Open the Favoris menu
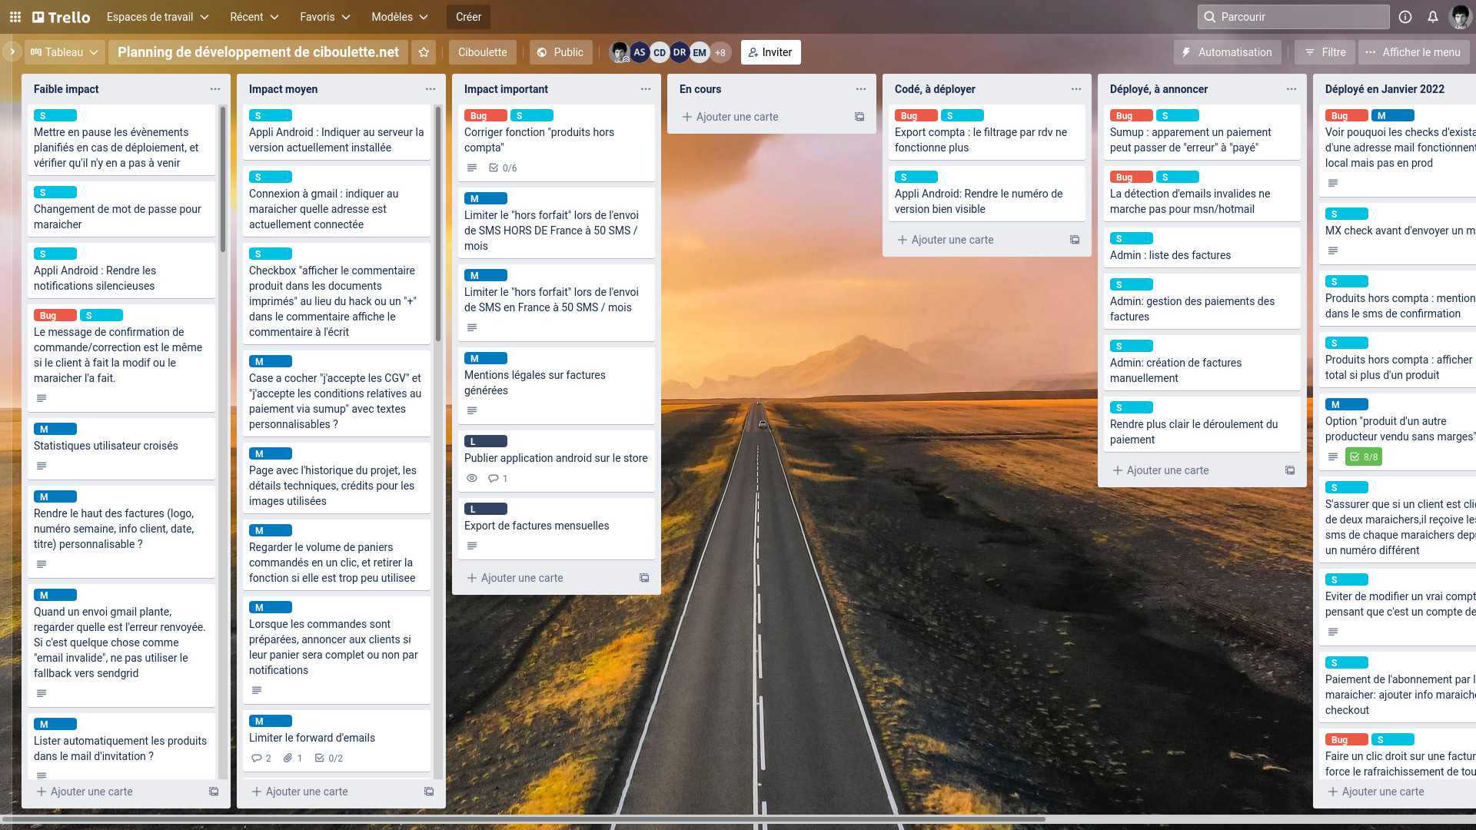Viewport: 1476px width, 830px height. [x=325, y=17]
